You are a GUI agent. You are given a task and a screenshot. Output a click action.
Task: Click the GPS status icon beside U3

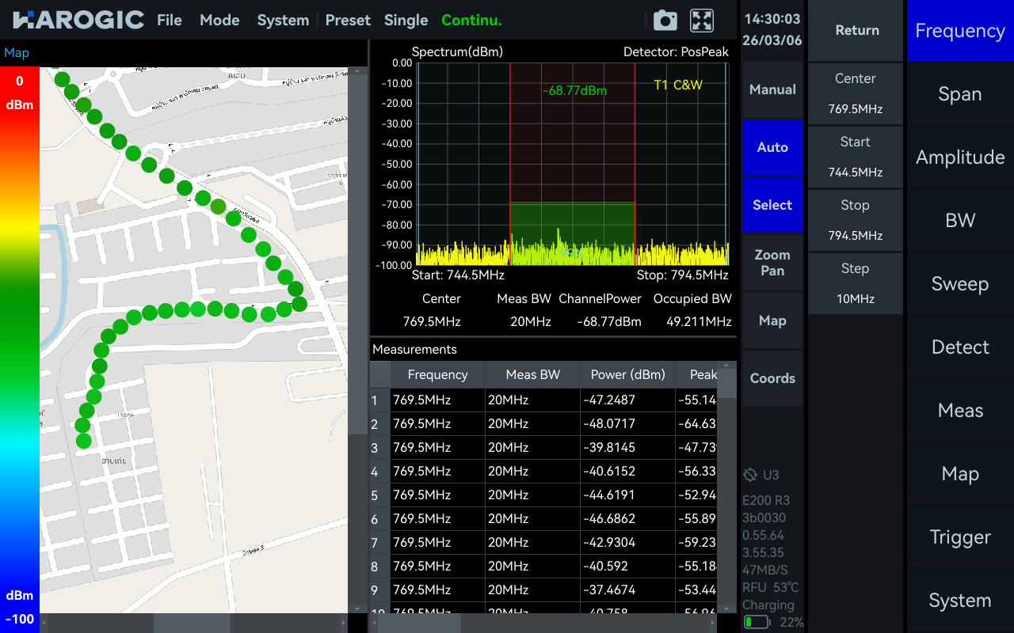(749, 475)
